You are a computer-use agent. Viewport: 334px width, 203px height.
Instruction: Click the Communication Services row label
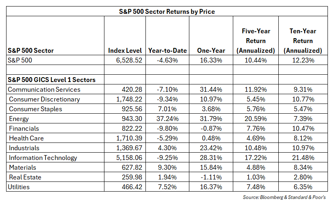pos(44,89)
